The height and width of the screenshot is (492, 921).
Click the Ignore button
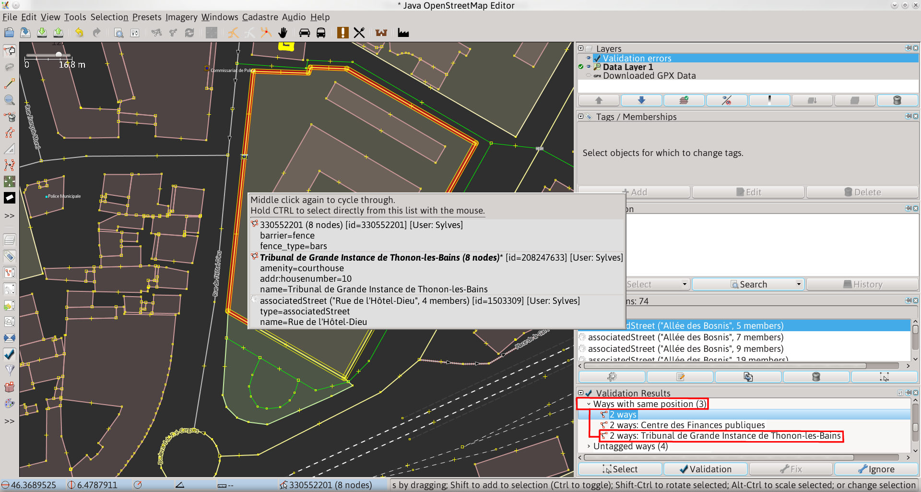[876, 469]
